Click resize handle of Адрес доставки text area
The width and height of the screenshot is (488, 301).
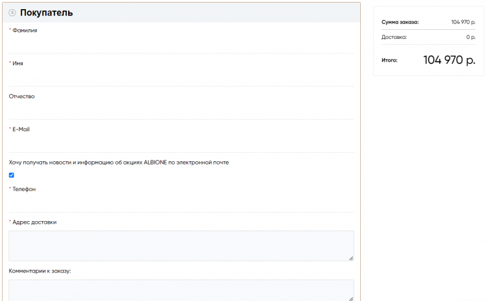(x=351, y=258)
